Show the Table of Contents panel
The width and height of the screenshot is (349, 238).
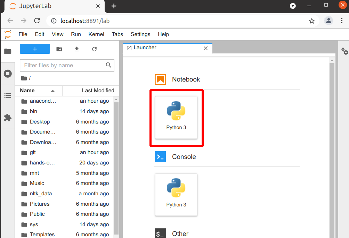[x=8, y=95]
